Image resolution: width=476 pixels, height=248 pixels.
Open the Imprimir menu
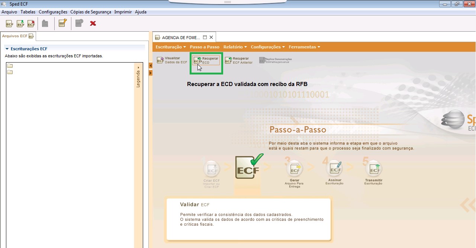(123, 12)
